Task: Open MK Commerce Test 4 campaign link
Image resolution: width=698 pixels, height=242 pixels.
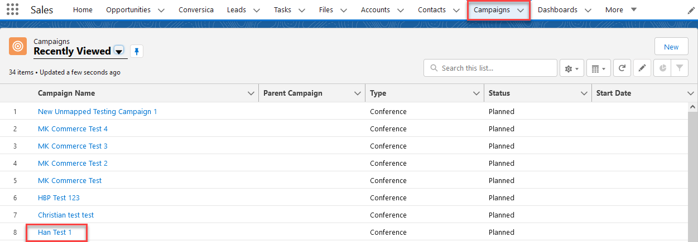Action: coord(73,129)
